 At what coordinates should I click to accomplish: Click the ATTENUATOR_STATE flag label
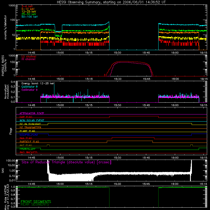pyautogui.click(x=32, y=113)
